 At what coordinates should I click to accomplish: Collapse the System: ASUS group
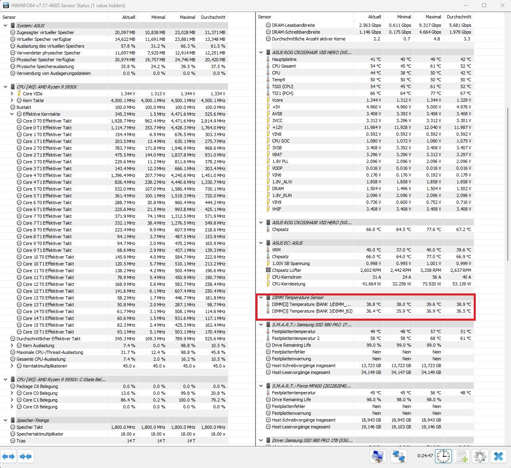5,26
